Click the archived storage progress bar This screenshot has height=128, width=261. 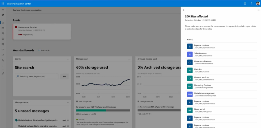coord(159,110)
